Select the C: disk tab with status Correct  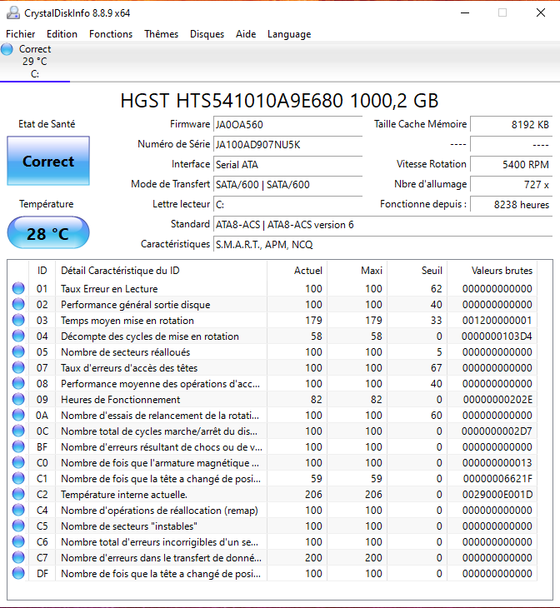click(35, 62)
